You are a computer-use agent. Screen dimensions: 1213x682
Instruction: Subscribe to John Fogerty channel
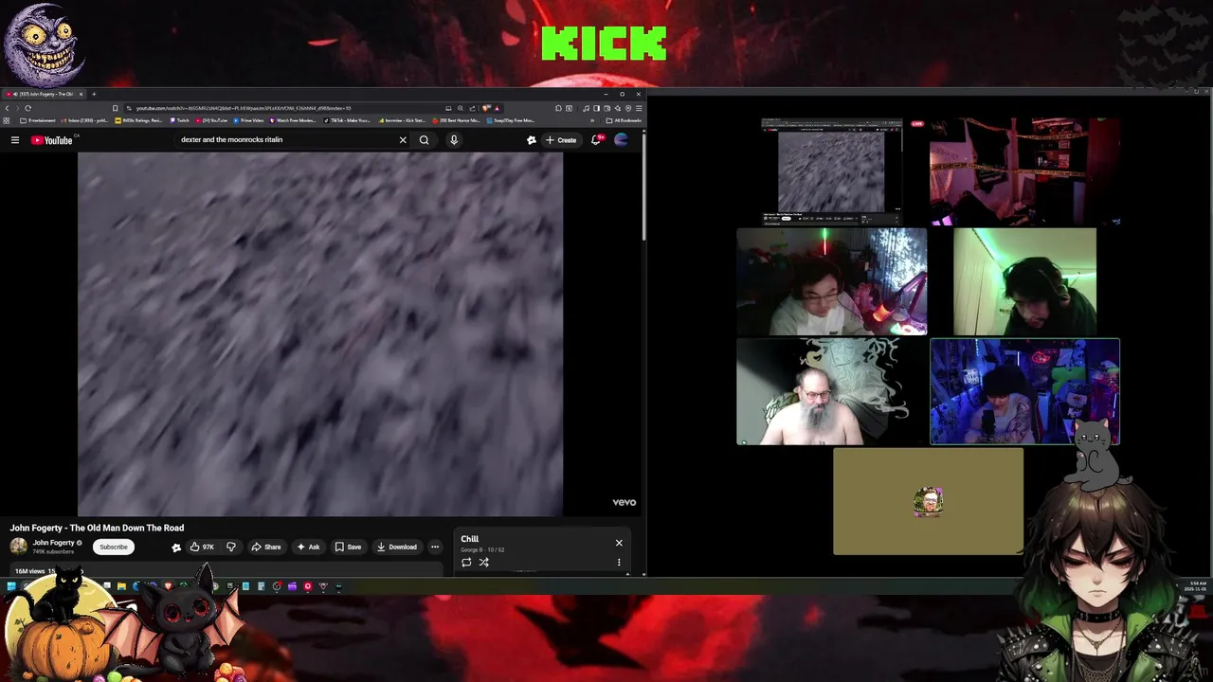tap(114, 547)
